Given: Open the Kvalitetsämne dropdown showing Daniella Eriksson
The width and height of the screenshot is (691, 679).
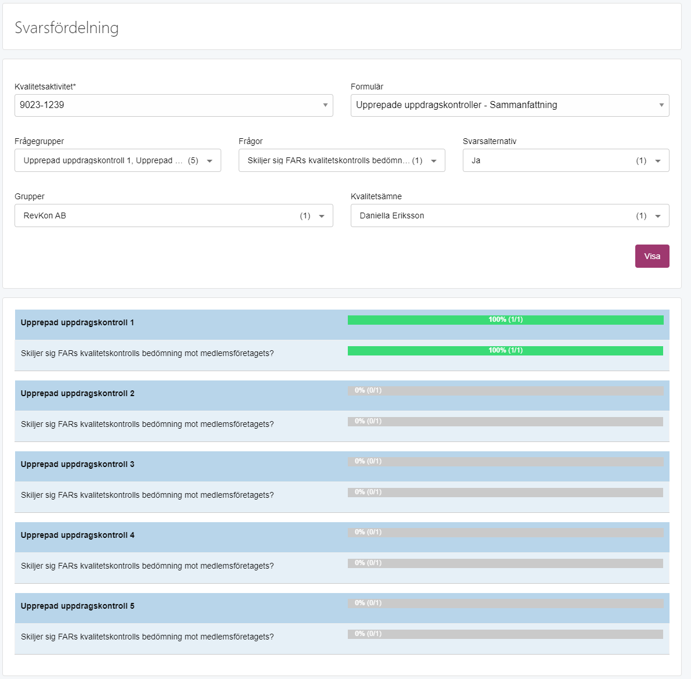Looking at the screenshot, I should point(510,215).
